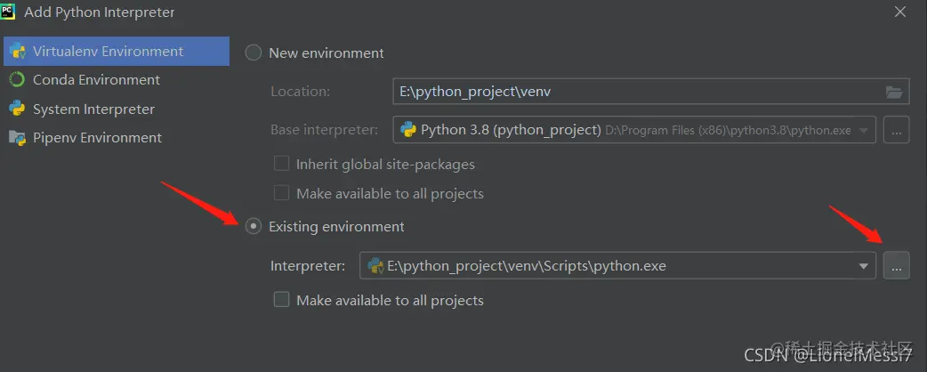The image size is (927, 372).
Task: Browse for existing interpreter with ellipsis button
Action: pyautogui.click(x=896, y=265)
